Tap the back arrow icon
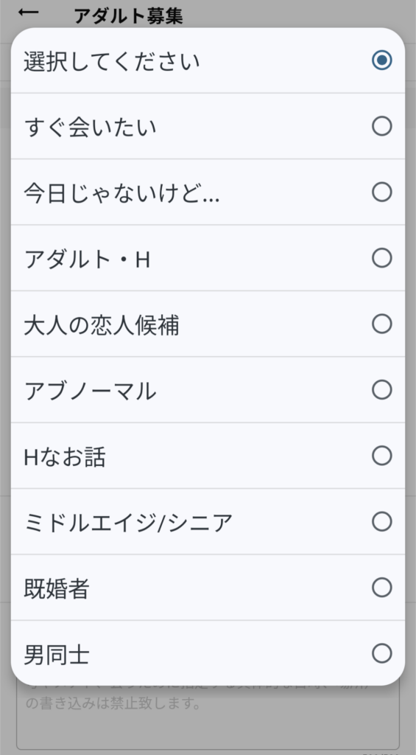 click(x=29, y=13)
